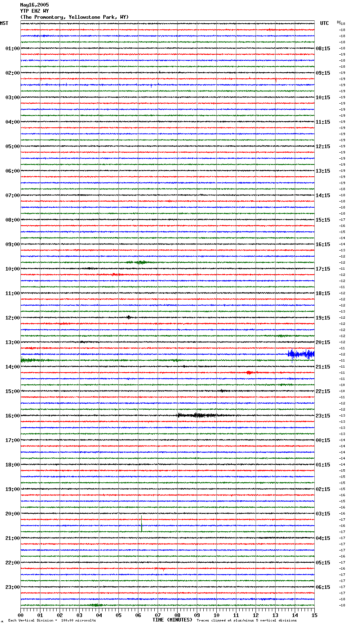The image size is (347, 626).
Task: Select the 13:00 MST time label
Action: (x=13, y=342)
